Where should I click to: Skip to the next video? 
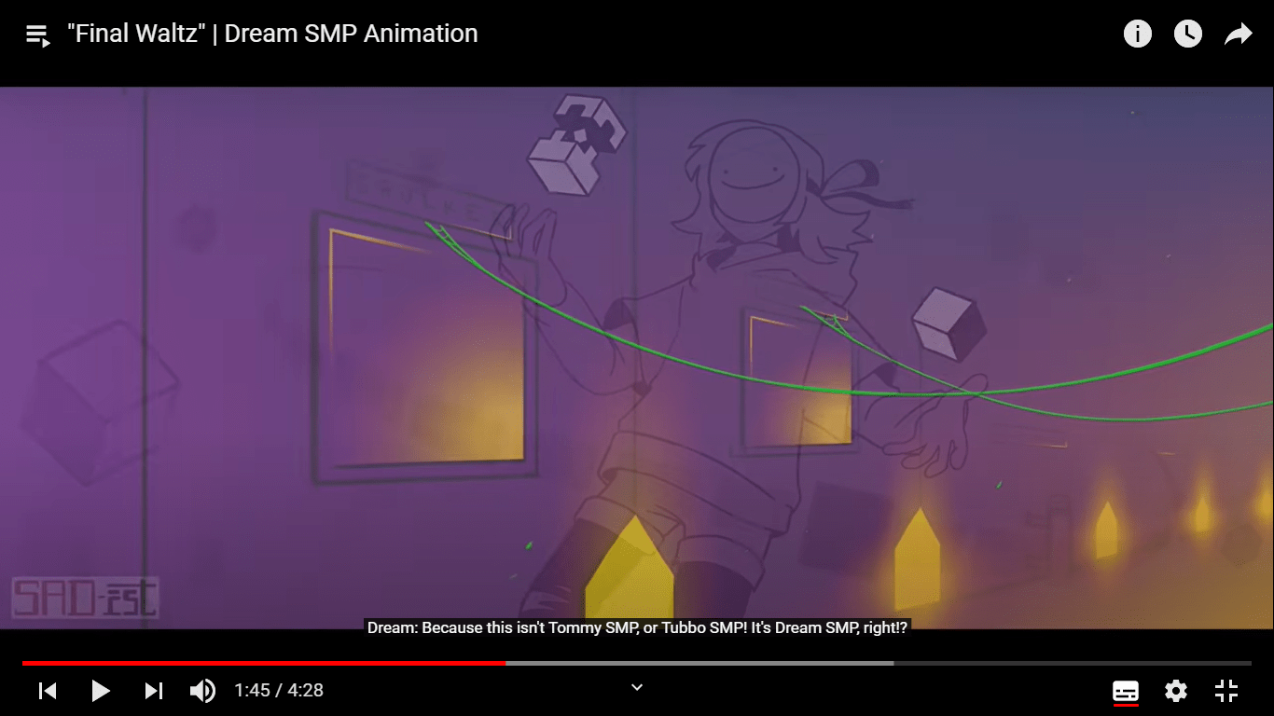[154, 691]
